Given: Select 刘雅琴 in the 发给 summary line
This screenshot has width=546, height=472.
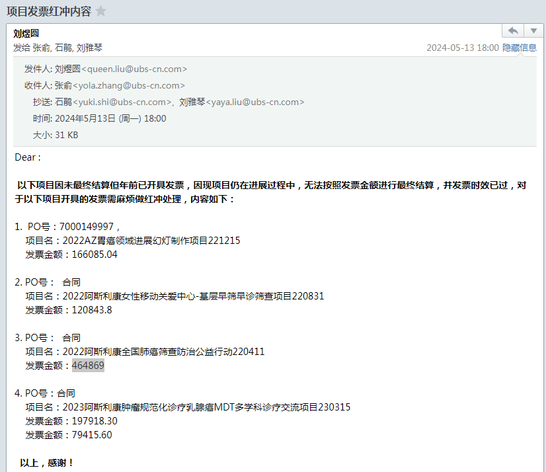Looking at the screenshot, I should 89,48.
